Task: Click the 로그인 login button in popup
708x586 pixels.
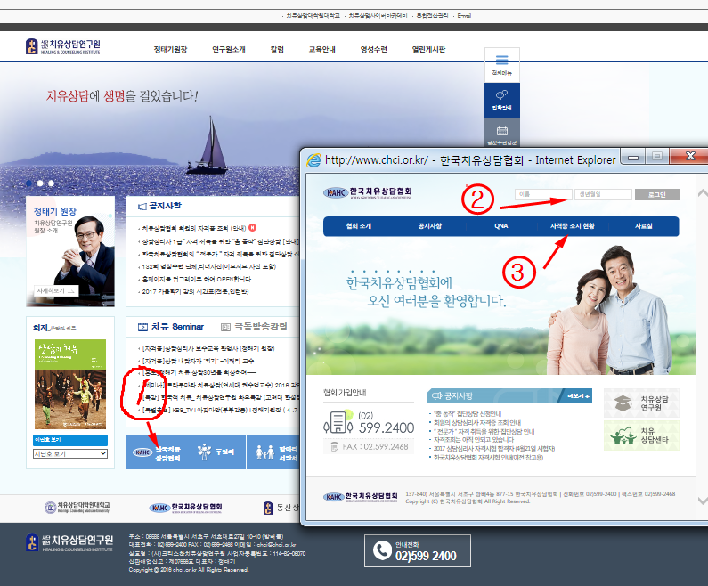Action: tap(656, 194)
